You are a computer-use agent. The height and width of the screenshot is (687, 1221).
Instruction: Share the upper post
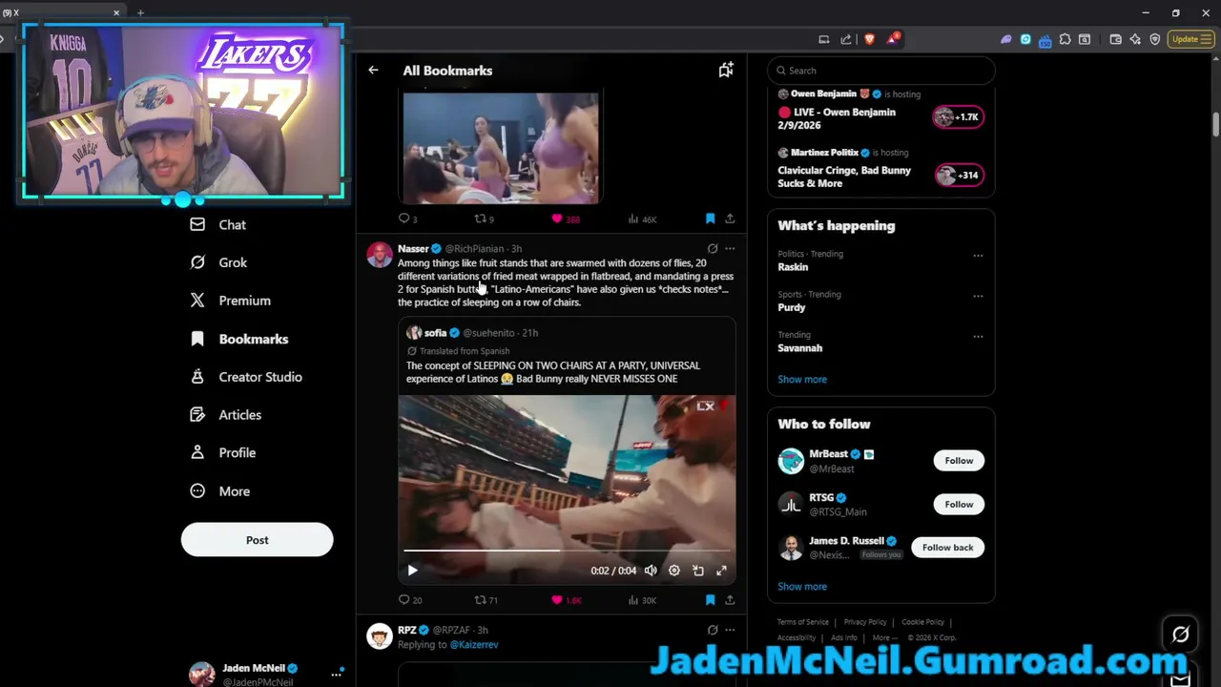tap(730, 219)
